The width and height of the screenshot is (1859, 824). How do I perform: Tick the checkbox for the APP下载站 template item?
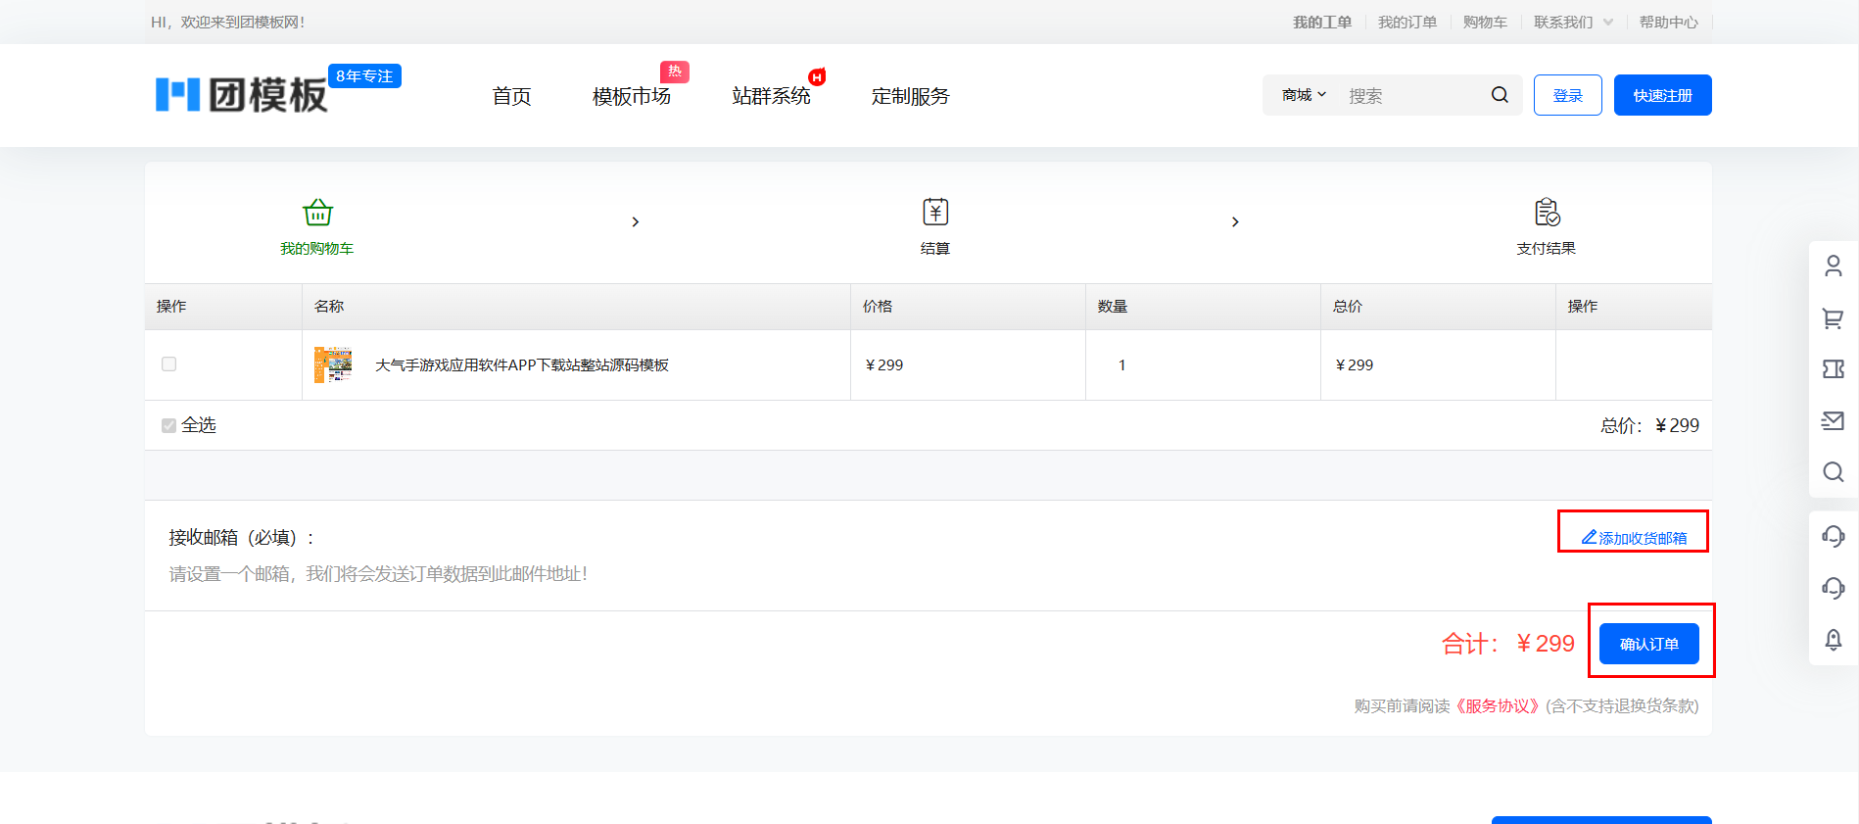click(168, 364)
